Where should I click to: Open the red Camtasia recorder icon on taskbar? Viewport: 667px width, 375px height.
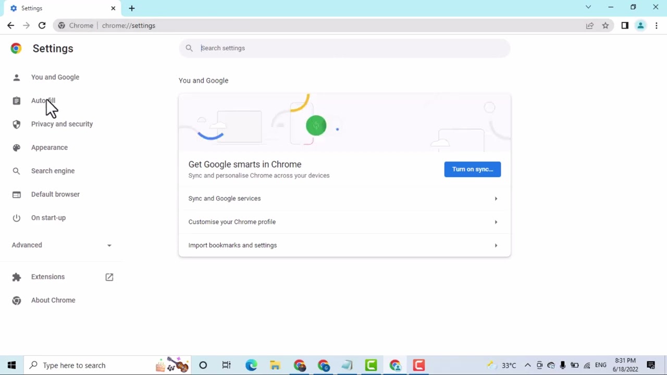[x=419, y=365]
